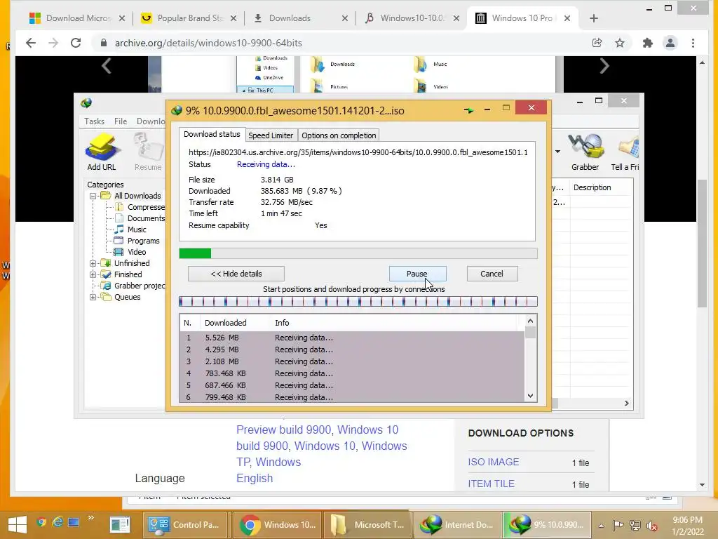The height and width of the screenshot is (539, 718).
Task: Expand the Queues category node
Action: pos(93,297)
